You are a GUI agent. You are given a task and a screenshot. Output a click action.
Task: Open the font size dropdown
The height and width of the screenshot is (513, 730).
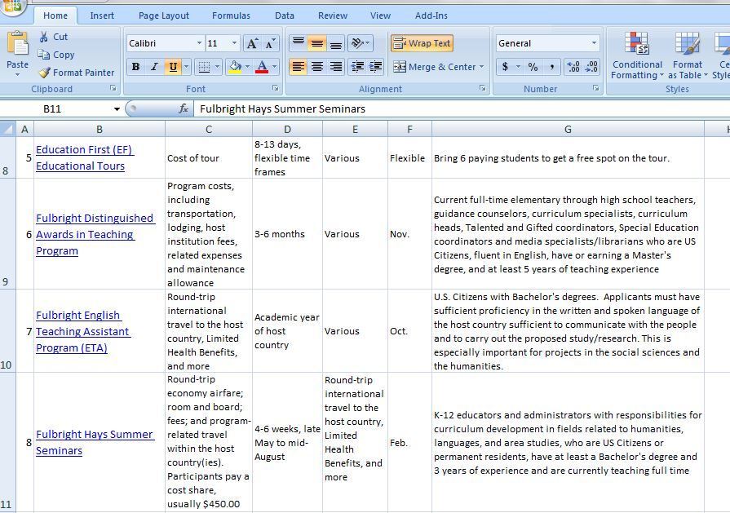point(234,43)
